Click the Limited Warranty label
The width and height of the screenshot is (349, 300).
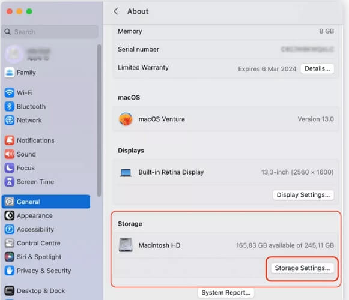click(x=143, y=67)
